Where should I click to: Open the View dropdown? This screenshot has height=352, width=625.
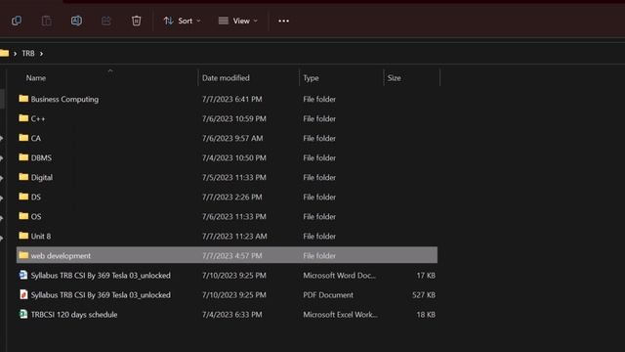(238, 21)
